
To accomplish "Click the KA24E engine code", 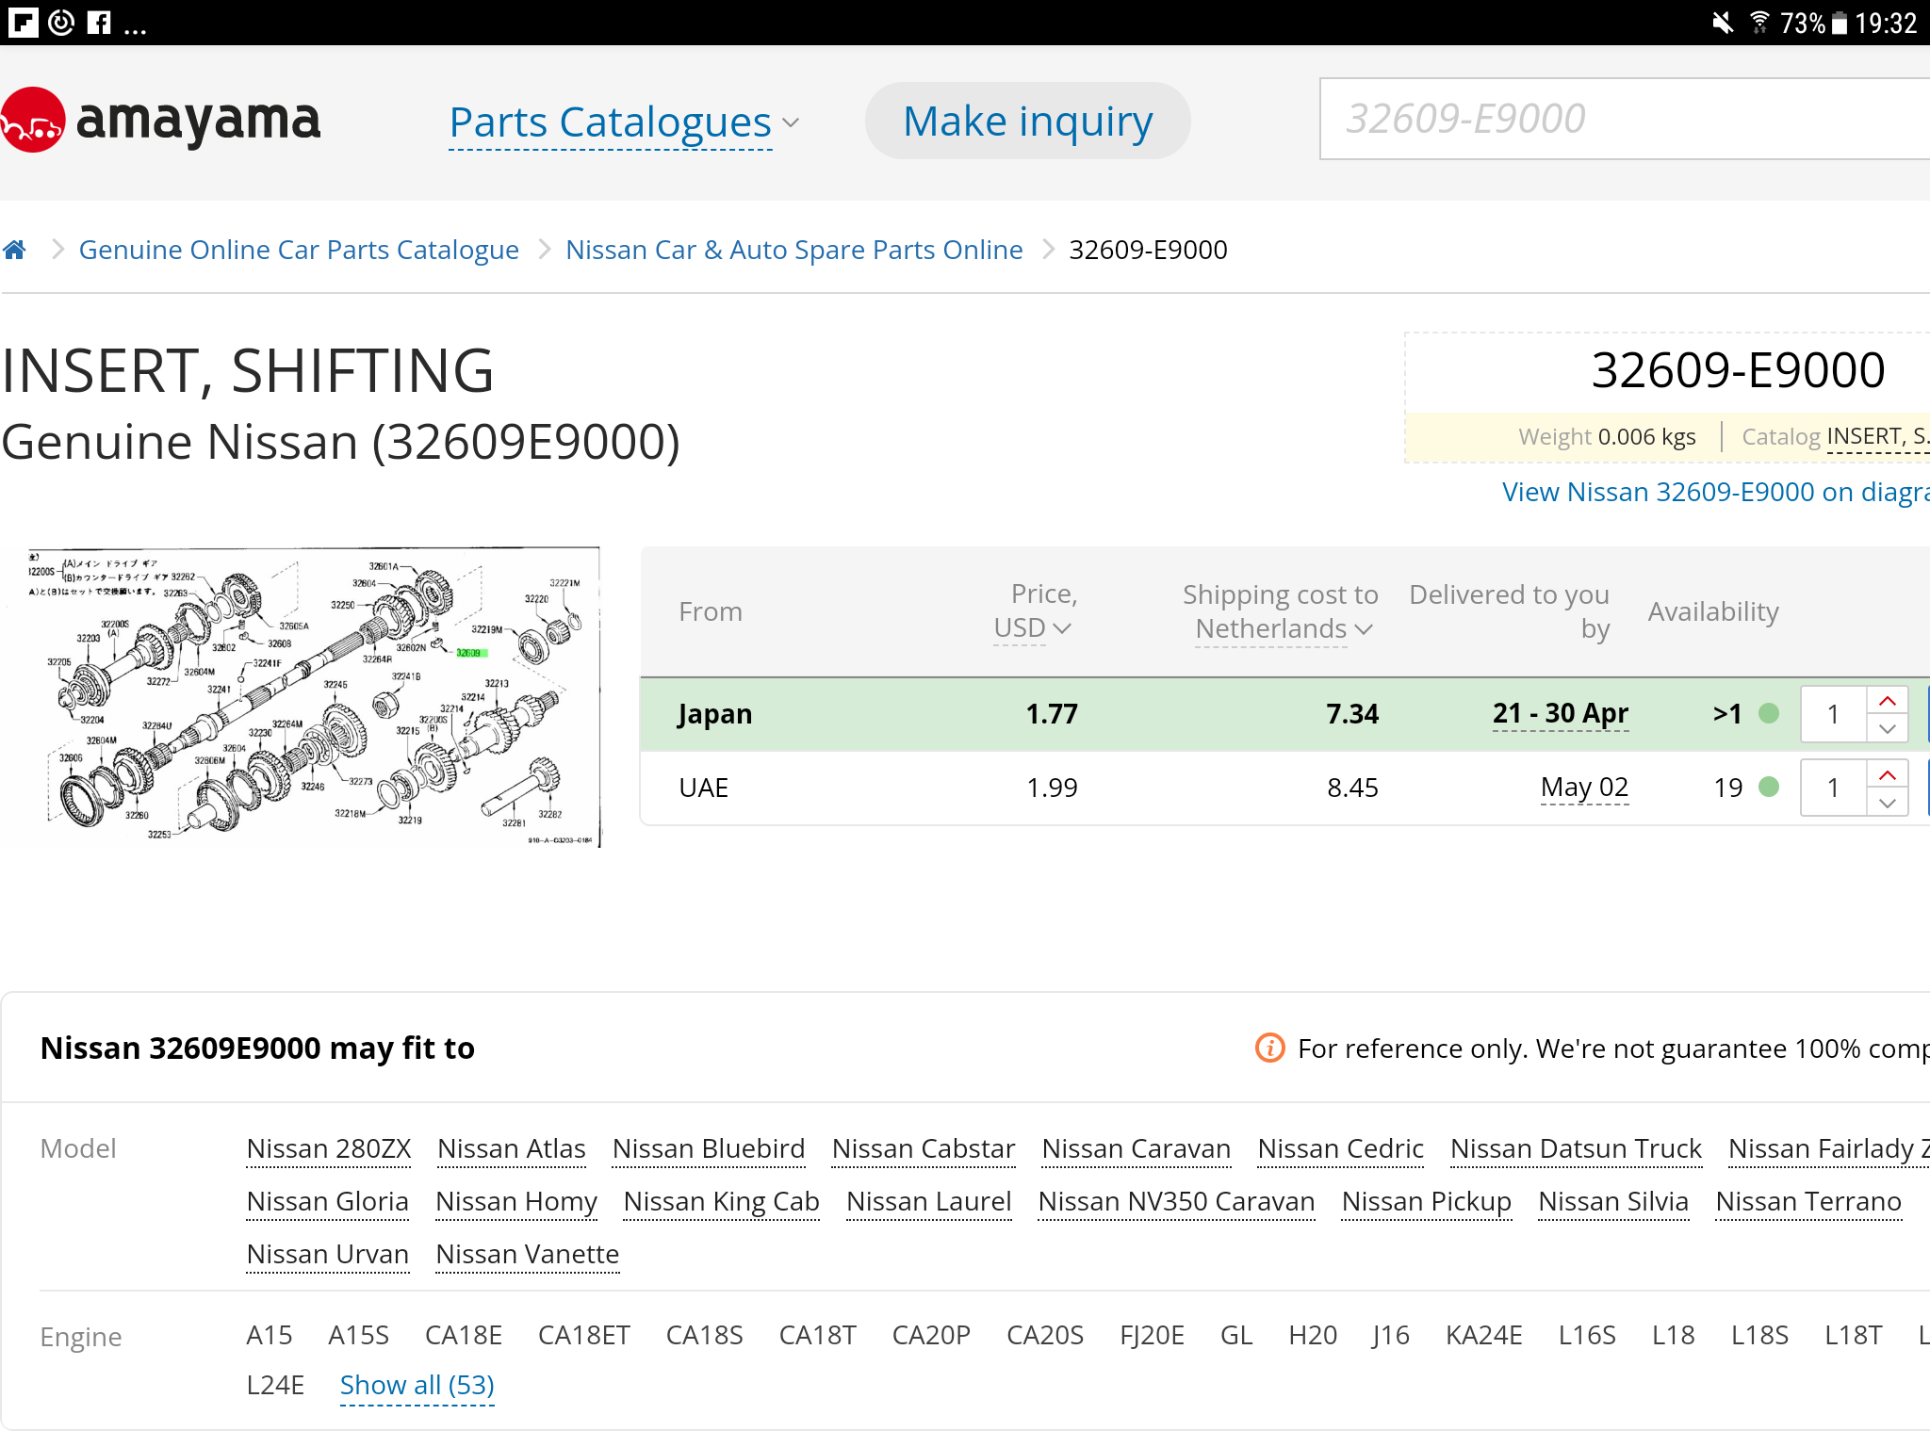I will [1484, 1336].
